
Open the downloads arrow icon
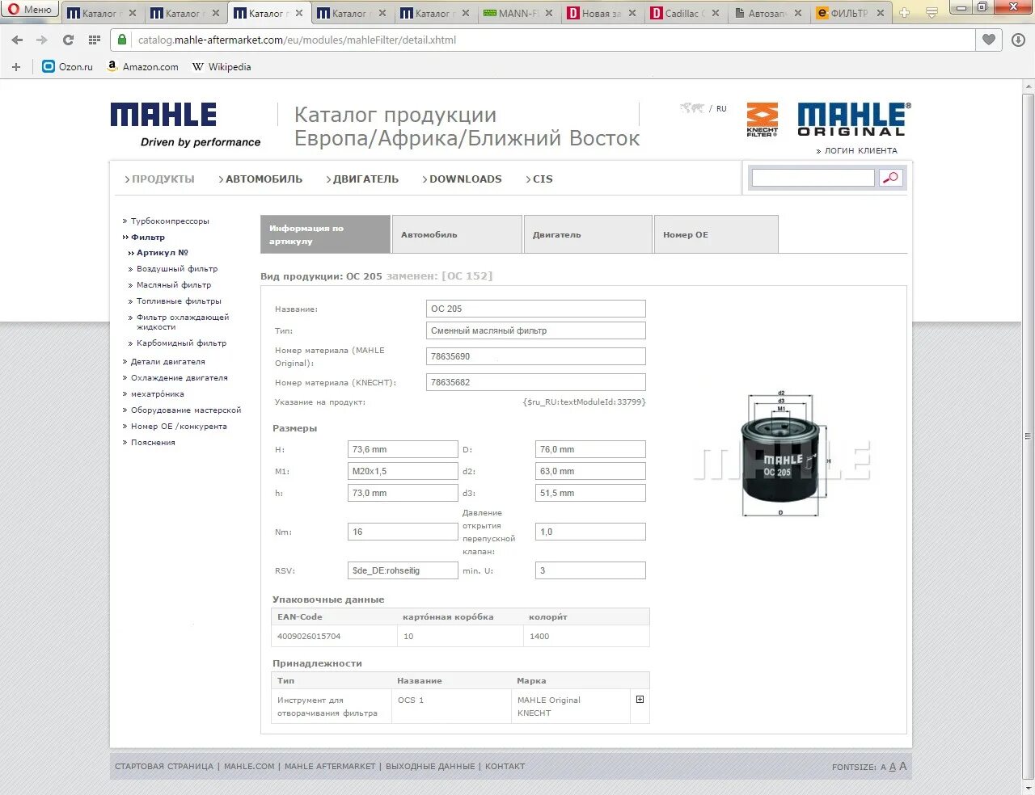[1018, 40]
